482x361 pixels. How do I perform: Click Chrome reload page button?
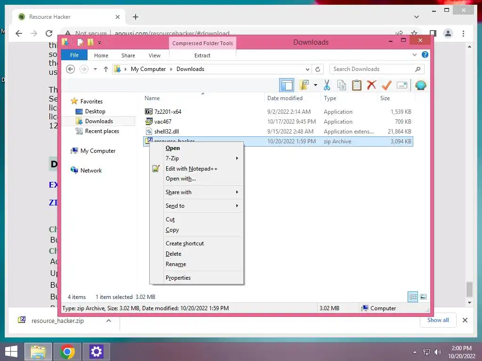click(49, 33)
